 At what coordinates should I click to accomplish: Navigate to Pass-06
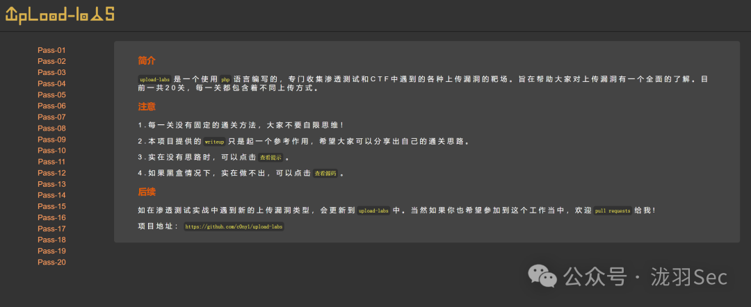tap(51, 106)
